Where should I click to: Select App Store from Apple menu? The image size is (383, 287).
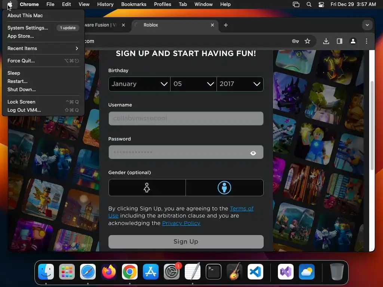click(43, 36)
